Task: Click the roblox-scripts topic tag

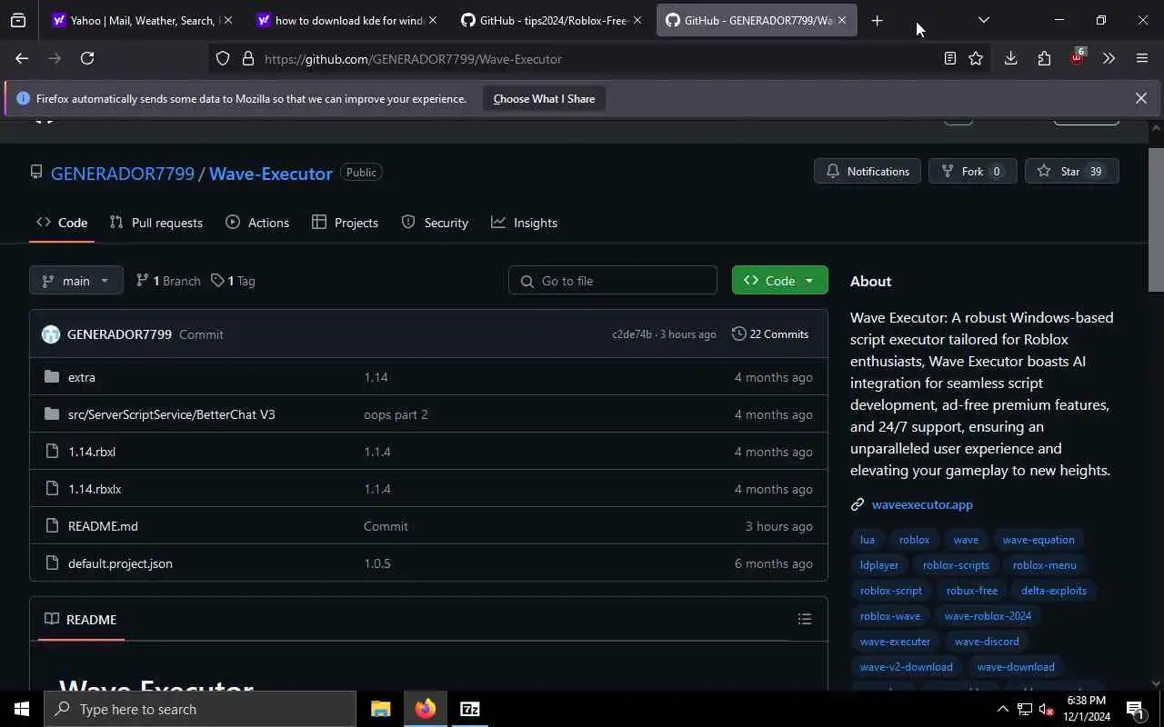Action: pos(956,565)
